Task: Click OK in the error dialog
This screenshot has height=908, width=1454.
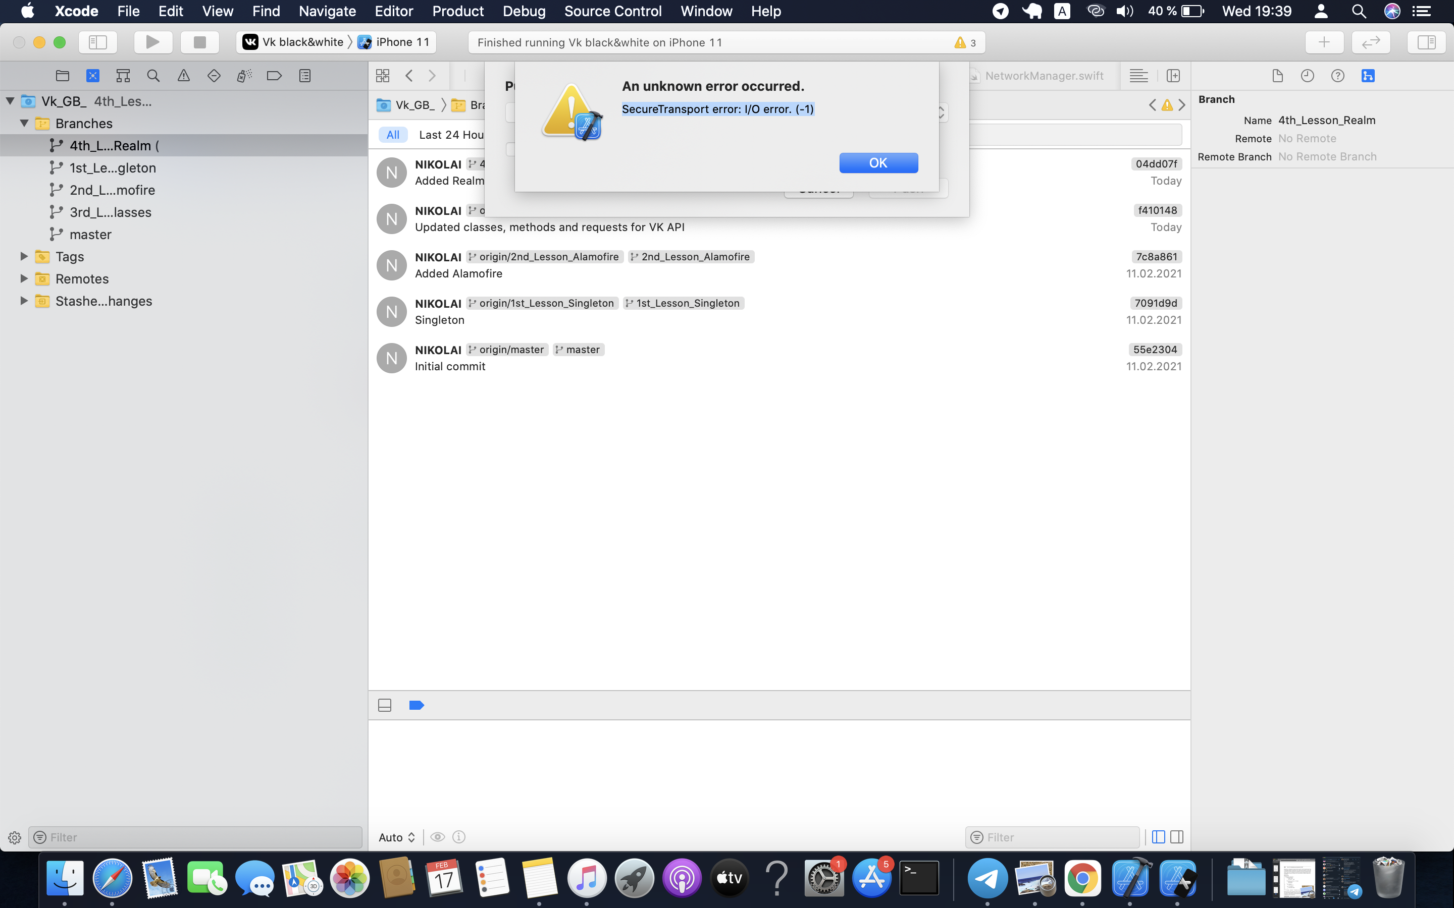Action: coord(878,163)
